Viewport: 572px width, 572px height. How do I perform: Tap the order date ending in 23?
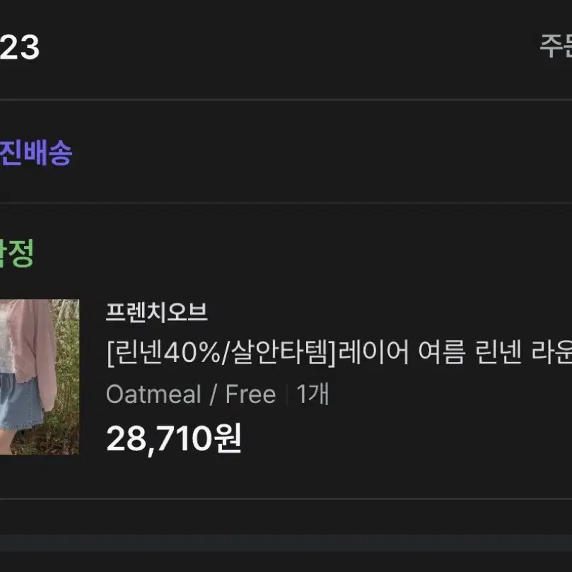point(19,47)
